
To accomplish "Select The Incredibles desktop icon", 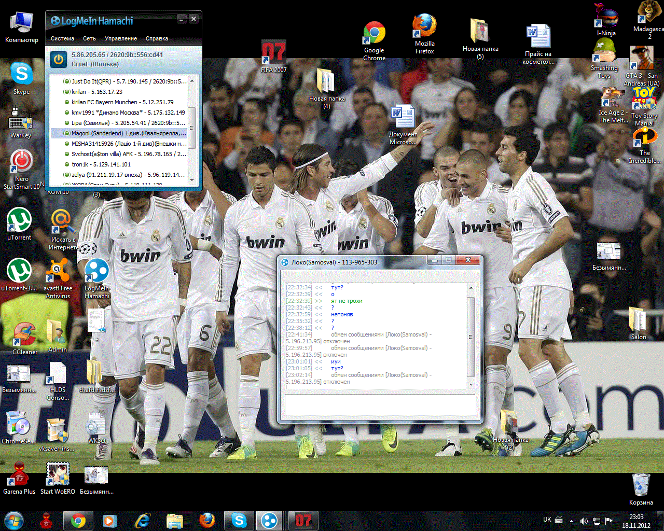I will coord(644,146).
